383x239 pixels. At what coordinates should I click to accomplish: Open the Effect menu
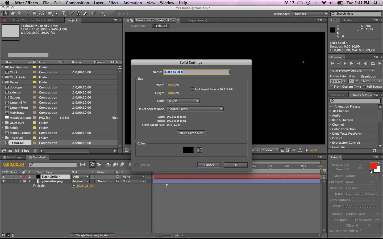pos(113,3)
